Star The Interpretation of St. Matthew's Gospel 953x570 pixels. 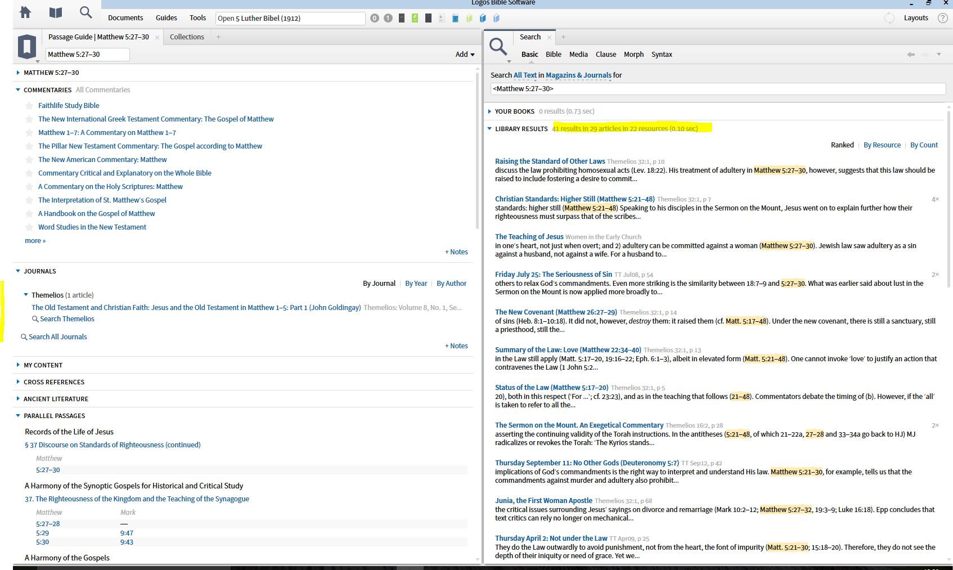(29, 200)
